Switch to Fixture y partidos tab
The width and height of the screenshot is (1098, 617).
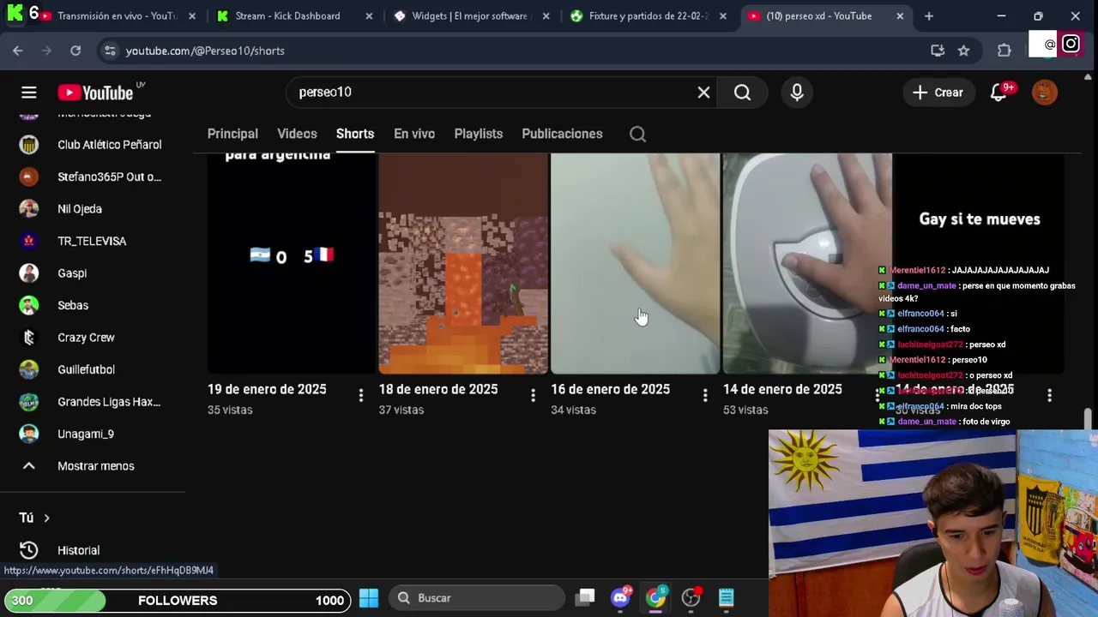[648, 16]
